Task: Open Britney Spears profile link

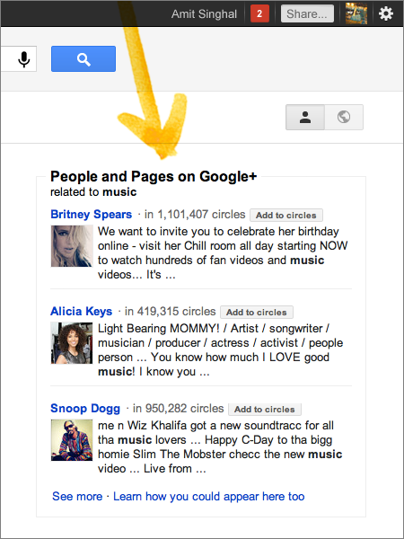Action: (x=91, y=214)
